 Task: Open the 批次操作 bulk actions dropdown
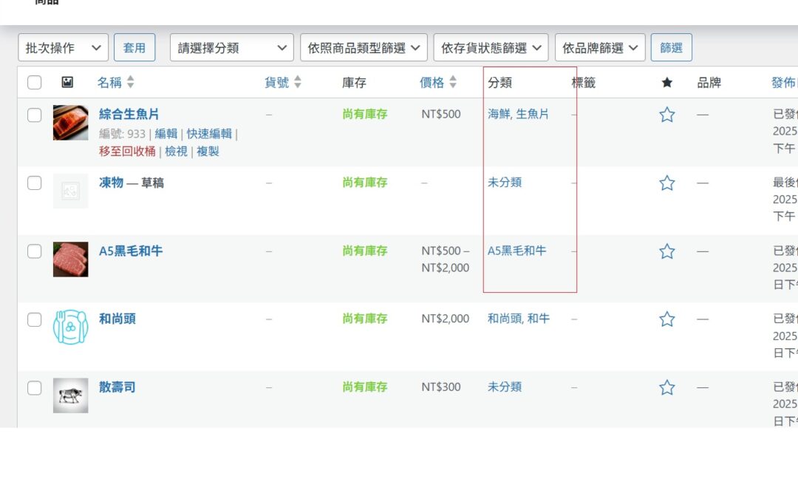click(x=63, y=48)
